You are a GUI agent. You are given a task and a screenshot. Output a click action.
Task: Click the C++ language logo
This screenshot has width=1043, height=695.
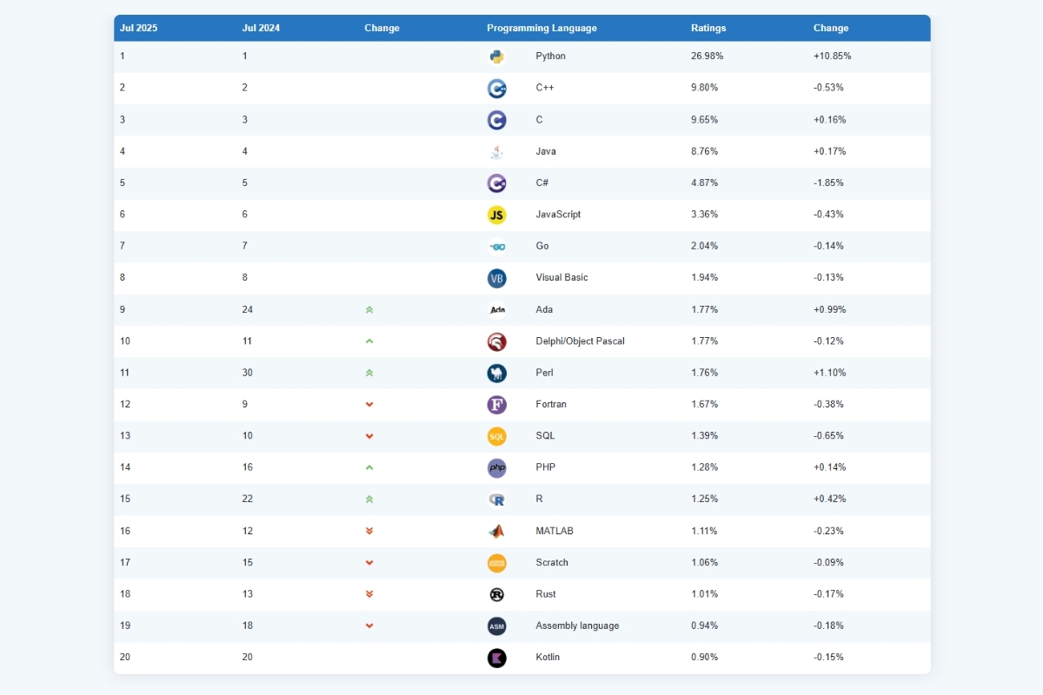(x=496, y=88)
